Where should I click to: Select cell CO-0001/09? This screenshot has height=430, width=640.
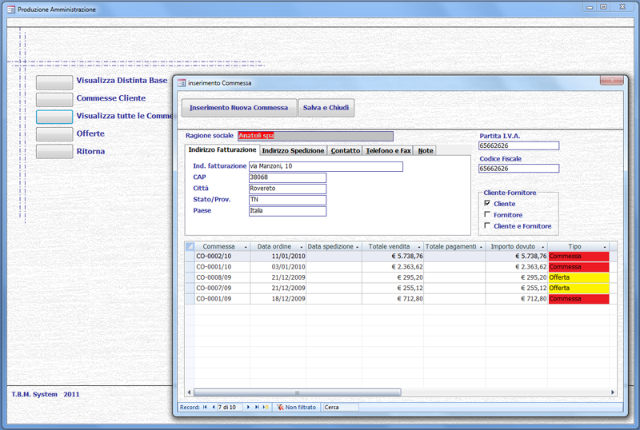pyautogui.click(x=222, y=299)
